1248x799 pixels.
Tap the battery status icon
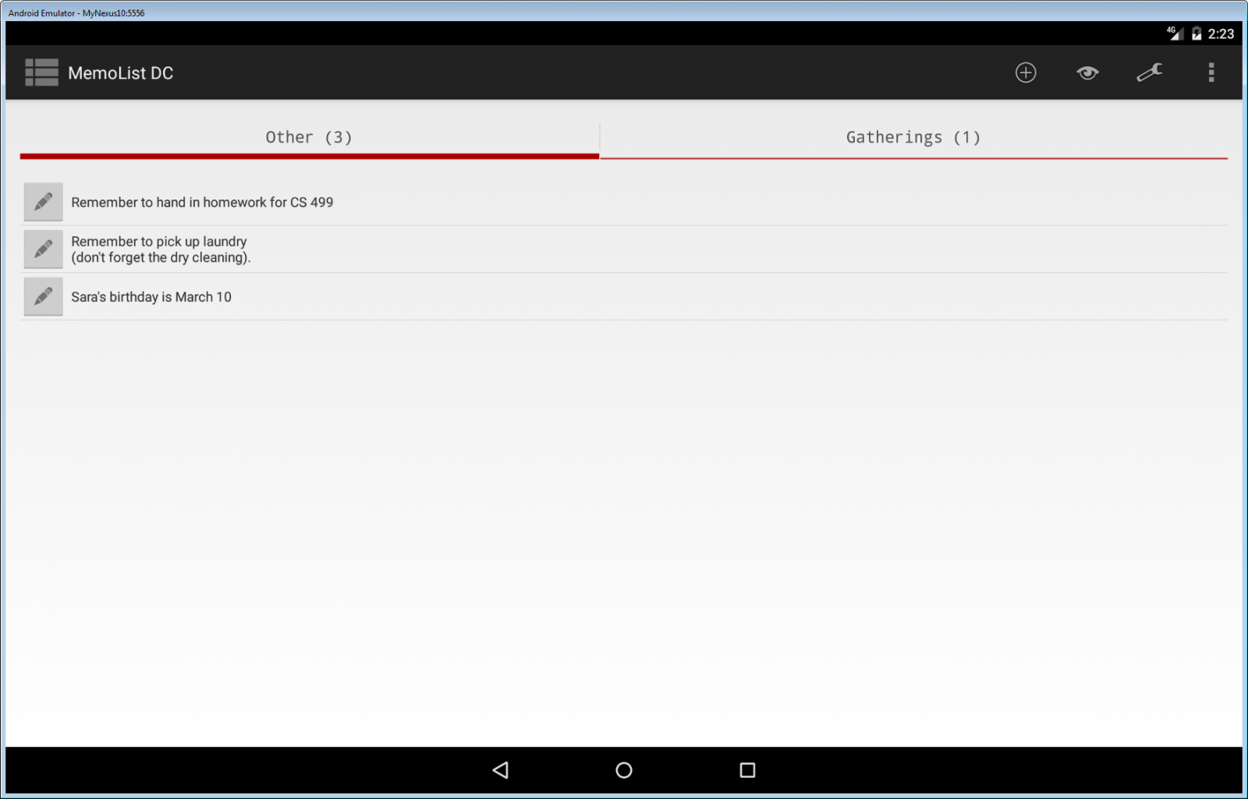(1197, 34)
